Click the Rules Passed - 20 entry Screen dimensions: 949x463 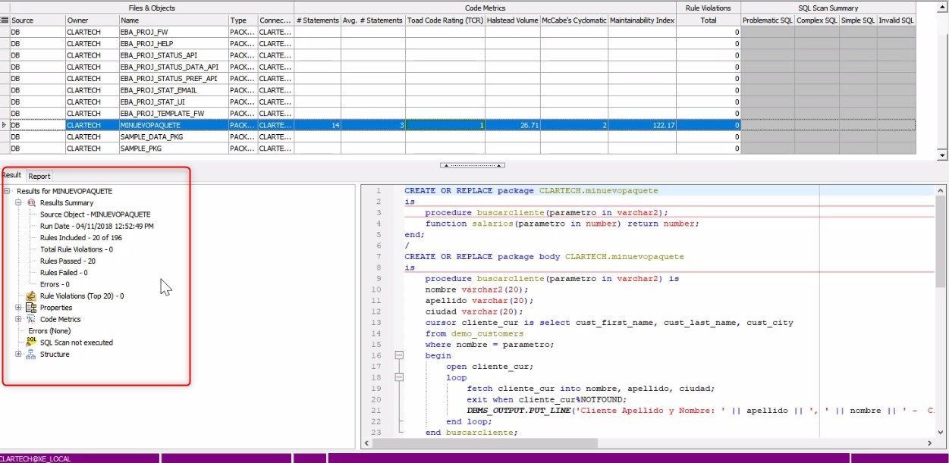click(68, 261)
